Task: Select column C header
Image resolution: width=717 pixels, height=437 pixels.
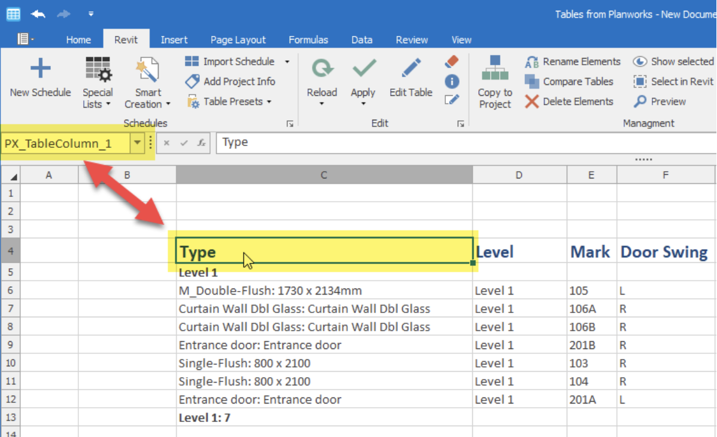Action: click(x=324, y=175)
